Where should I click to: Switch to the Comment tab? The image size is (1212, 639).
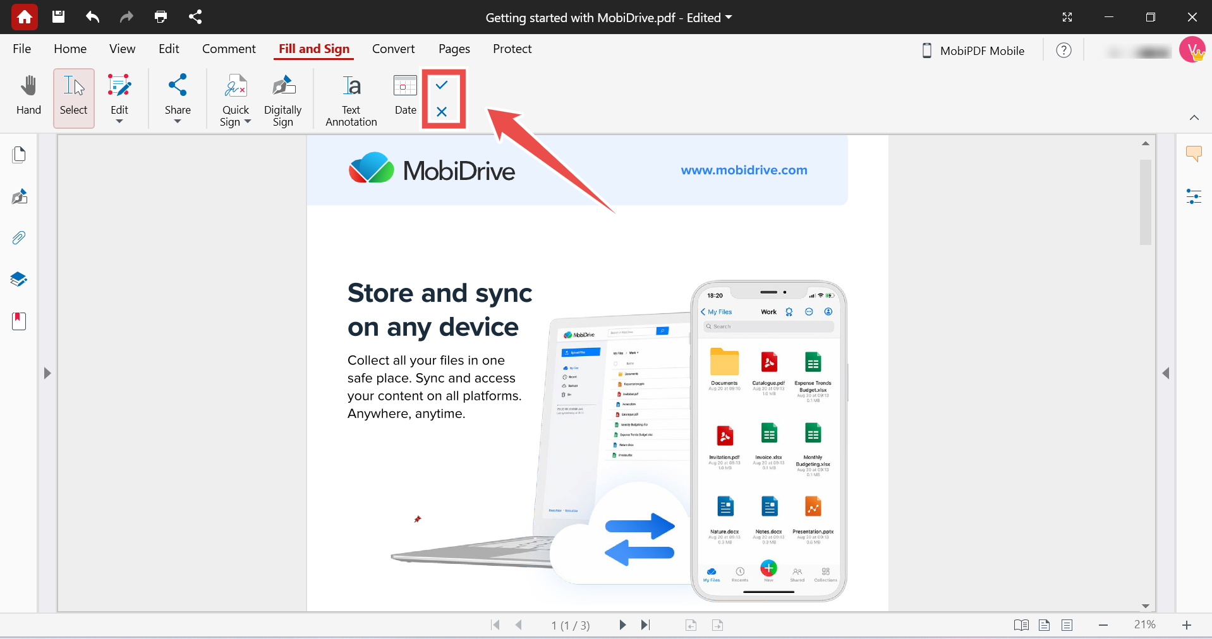[x=229, y=49]
